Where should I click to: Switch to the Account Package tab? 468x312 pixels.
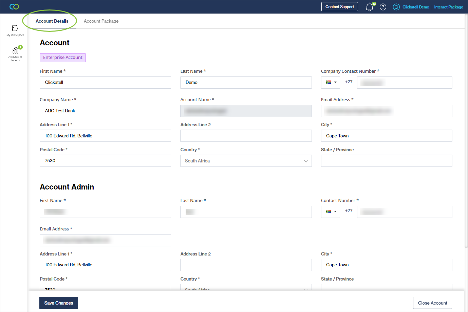[x=101, y=21]
